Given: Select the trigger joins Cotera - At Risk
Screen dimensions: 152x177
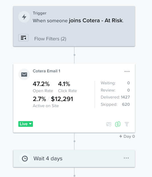Looking at the screenshot, I should pos(96,21).
